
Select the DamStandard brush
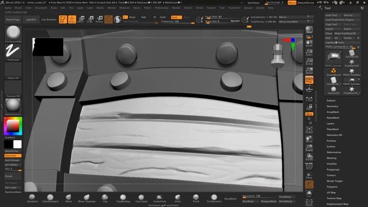50,198
